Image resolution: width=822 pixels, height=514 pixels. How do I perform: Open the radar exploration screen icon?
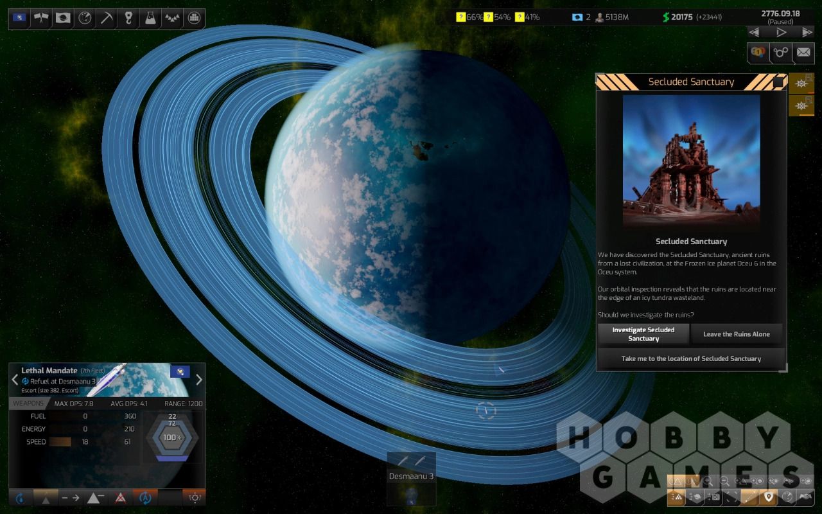pos(85,18)
